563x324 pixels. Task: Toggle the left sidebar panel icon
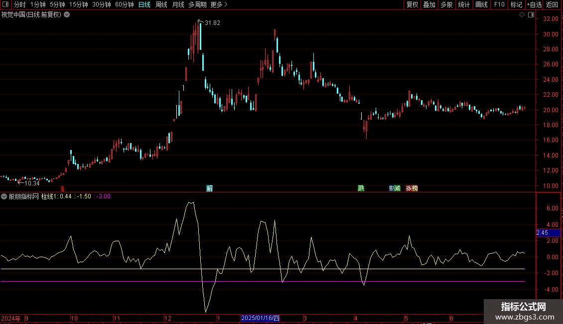coord(5,4)
